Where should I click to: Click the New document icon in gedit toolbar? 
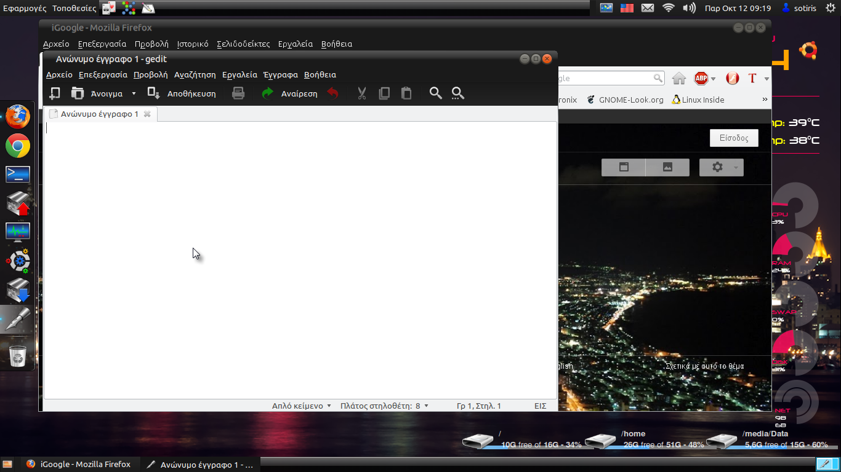tap(55, 93)
